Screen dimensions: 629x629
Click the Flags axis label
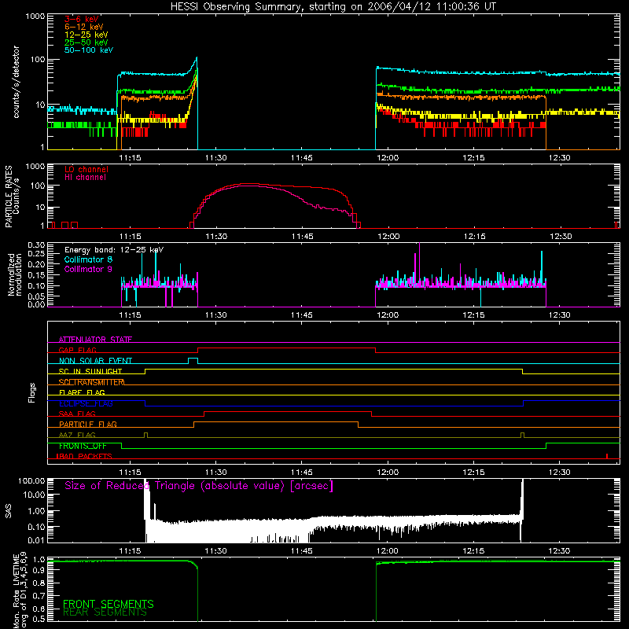coord(31,392)
